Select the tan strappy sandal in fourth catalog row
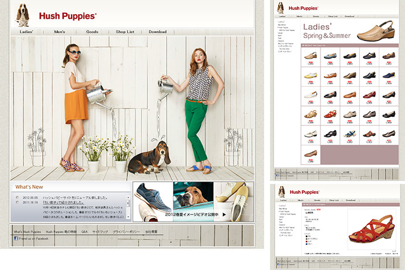 point(310,115)
